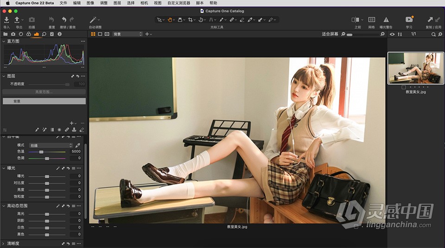This screenshot has width=445, height=248.
Task: Collapse the 图层 layers panel
Action: pyautogui.click(x=4, y=76)
